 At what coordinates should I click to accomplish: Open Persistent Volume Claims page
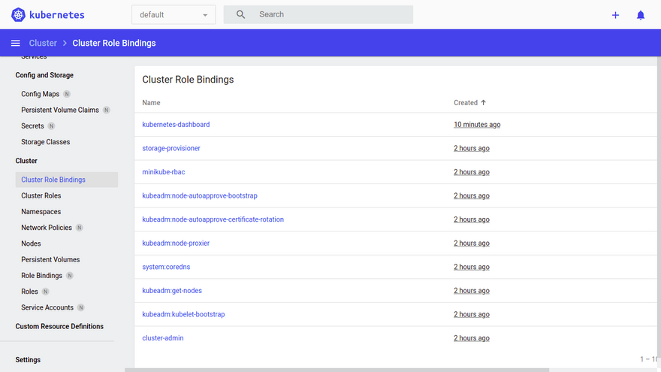60,110
